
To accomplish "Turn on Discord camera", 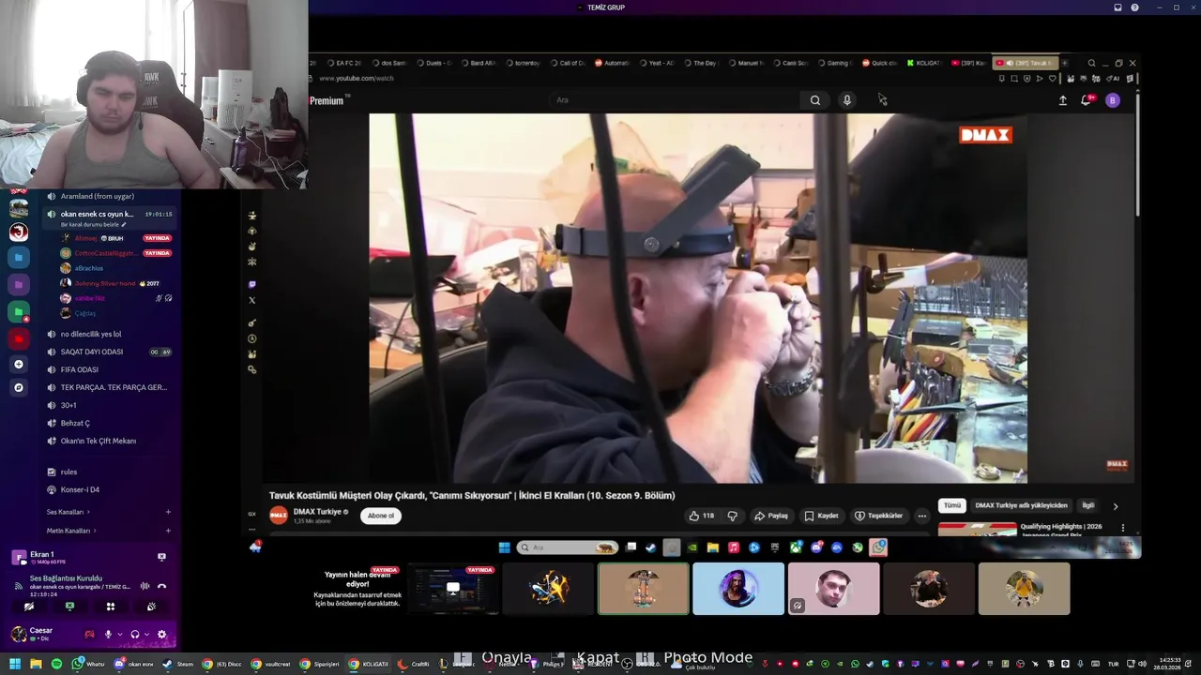I will tap(29, 607).
